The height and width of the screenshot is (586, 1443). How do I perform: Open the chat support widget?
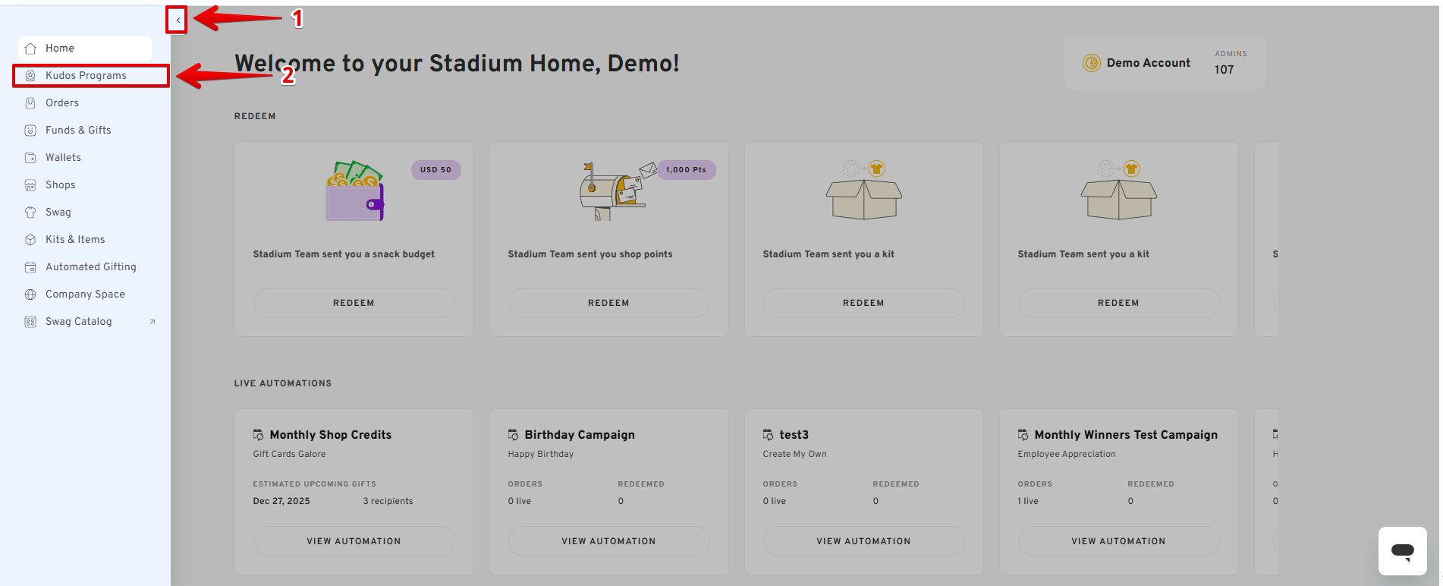(x=1402, y=551)
